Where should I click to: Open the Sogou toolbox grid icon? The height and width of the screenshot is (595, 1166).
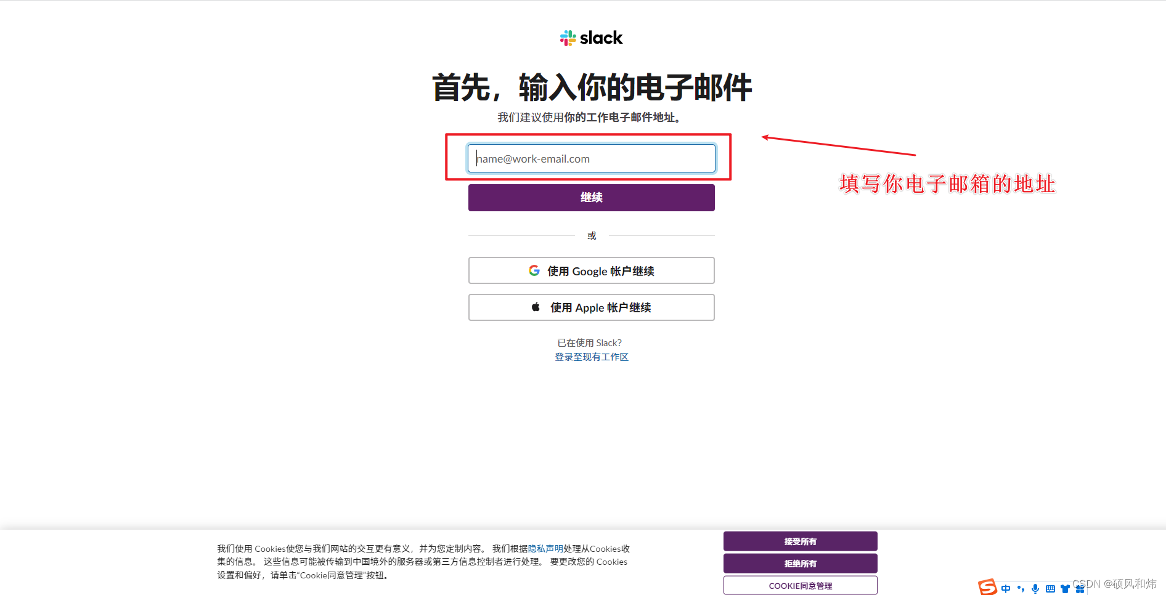tap(1080, 589)
